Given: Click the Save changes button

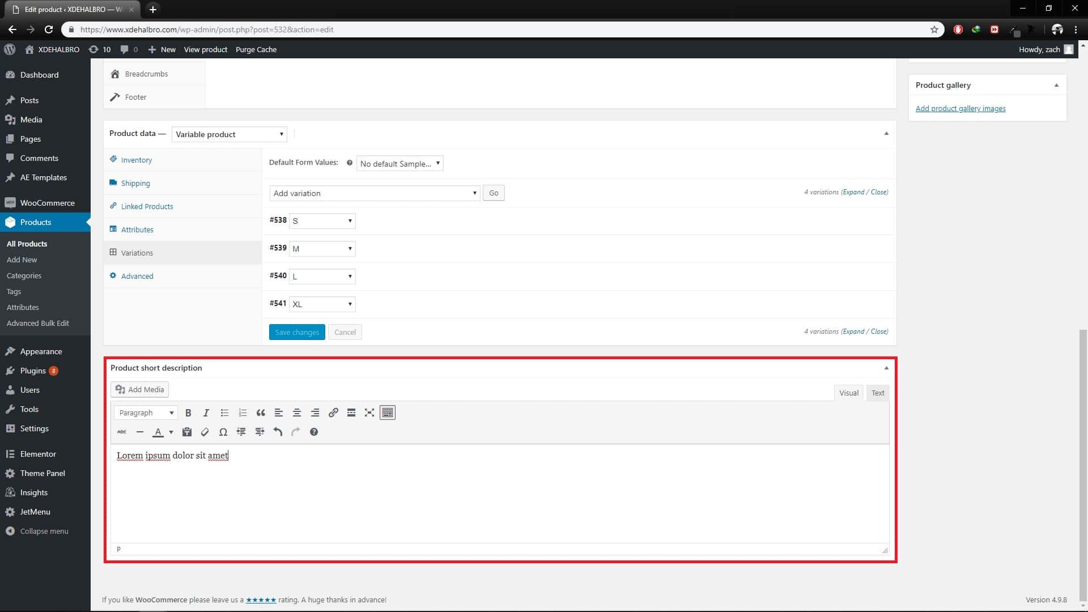Looking at the screenshot, I should coord(297,332).
